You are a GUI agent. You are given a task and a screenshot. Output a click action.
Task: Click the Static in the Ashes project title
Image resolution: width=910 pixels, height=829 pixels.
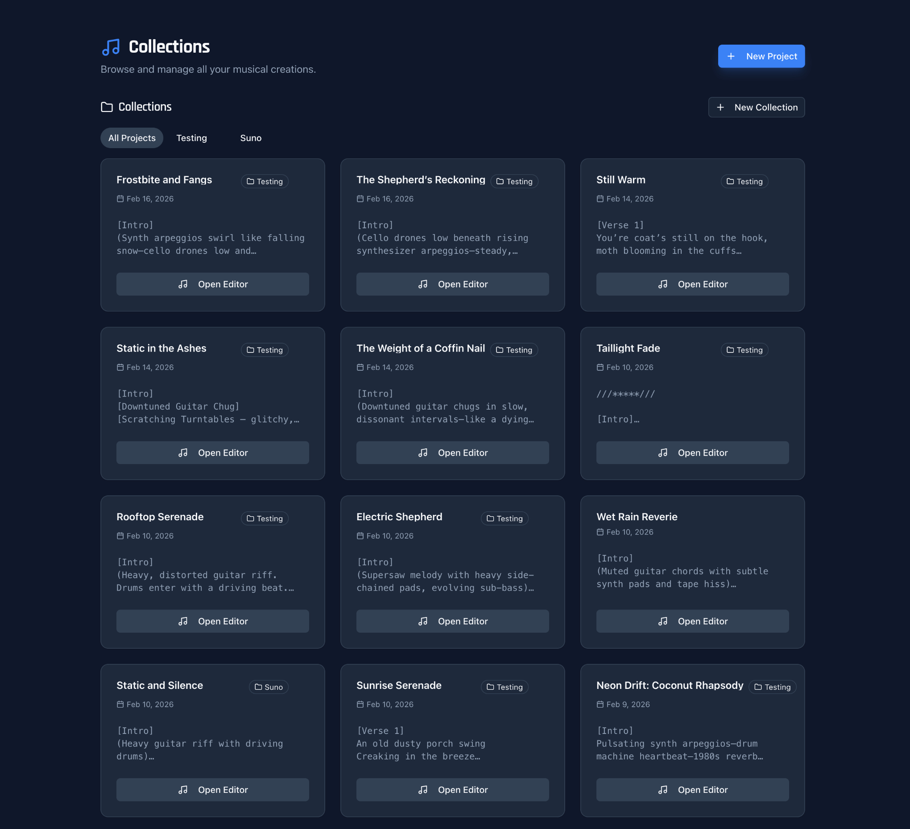pyautogui.click(x=161, y=348)
